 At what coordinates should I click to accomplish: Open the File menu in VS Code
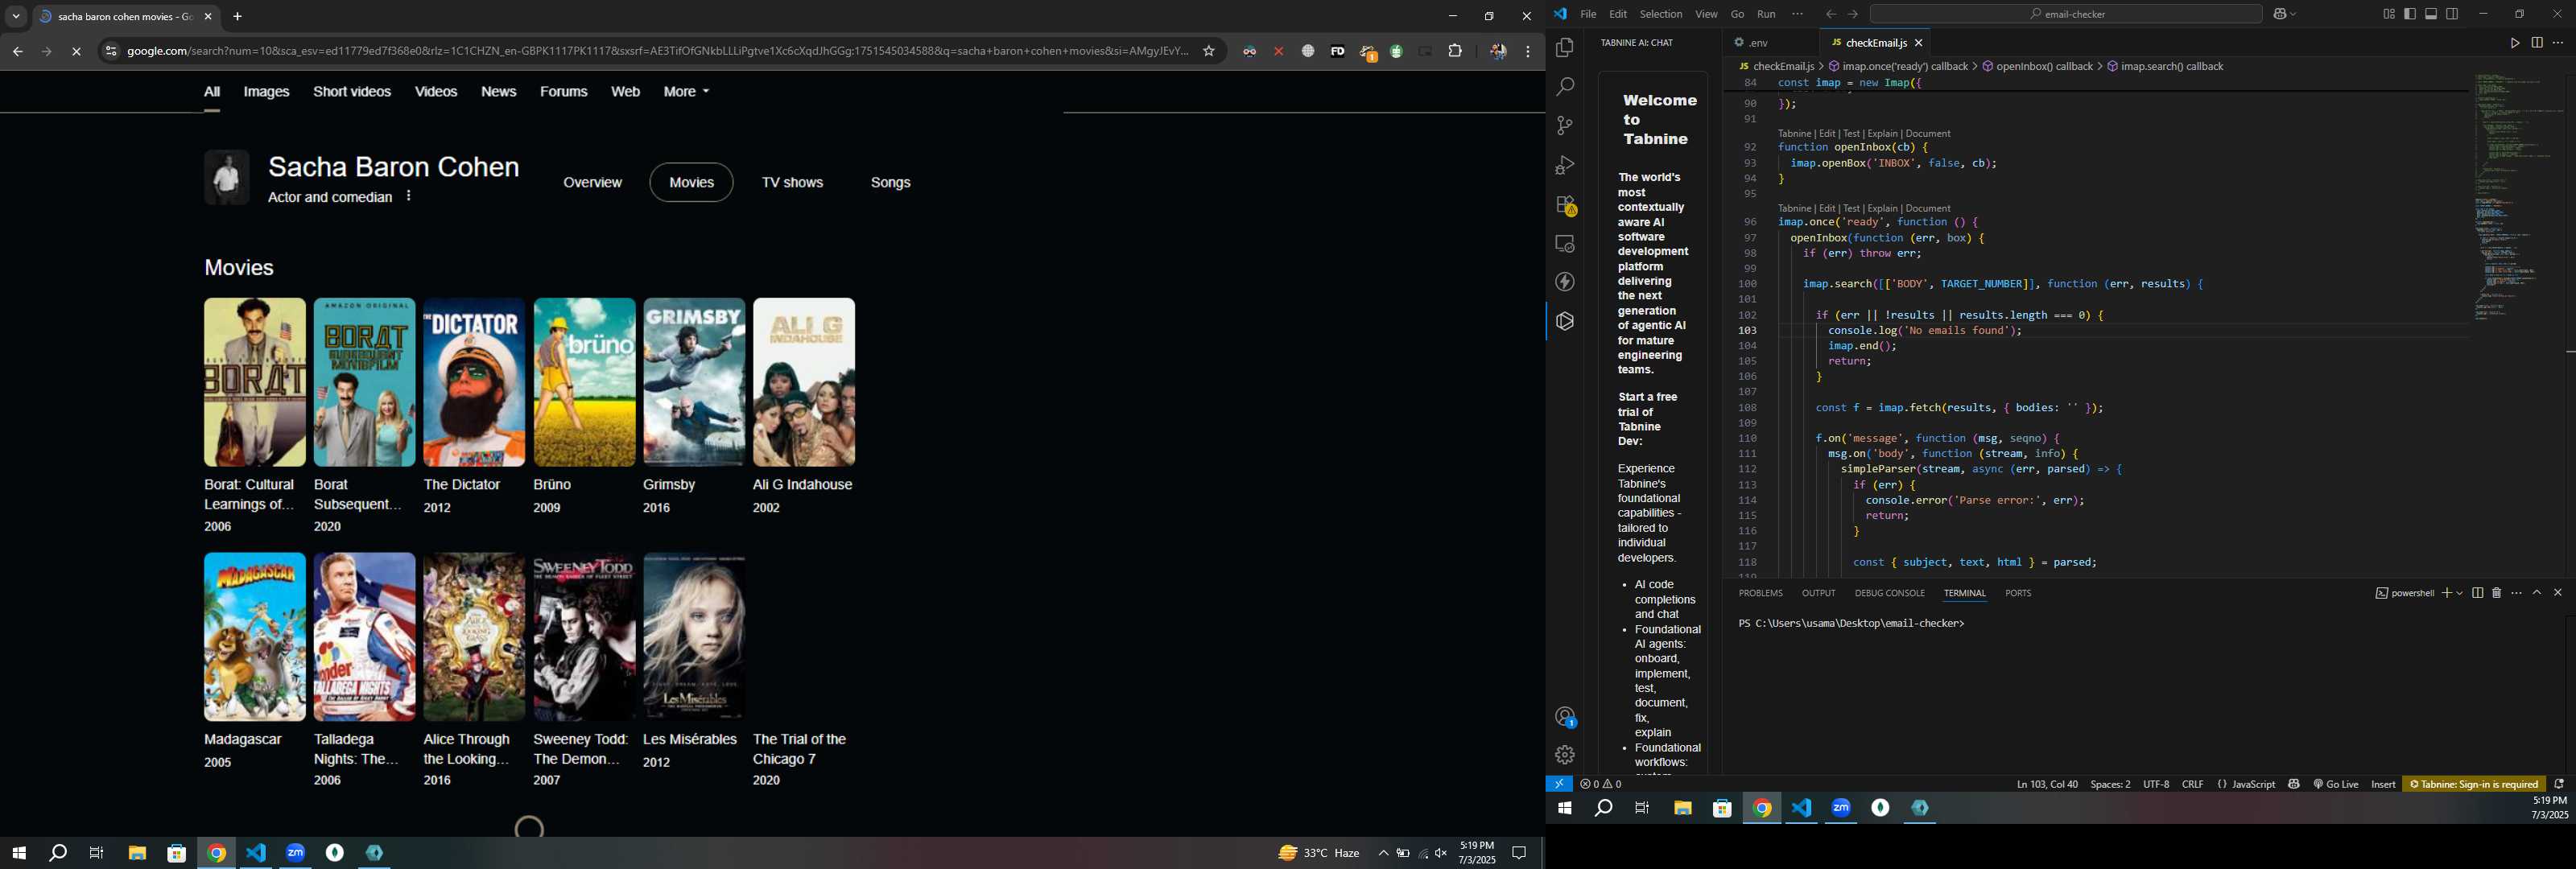(1588, 14)
